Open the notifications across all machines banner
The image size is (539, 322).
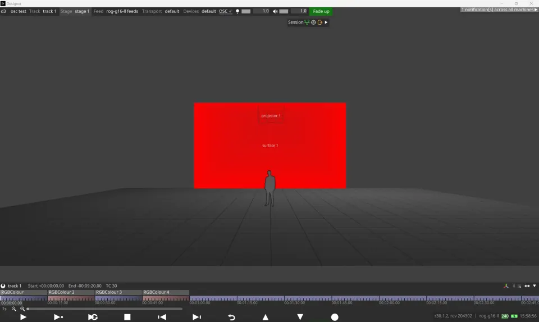tap(499, 10)
